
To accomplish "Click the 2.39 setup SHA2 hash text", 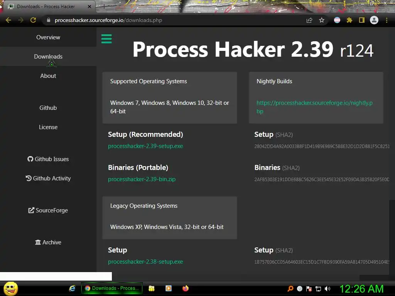I will 322,146.
